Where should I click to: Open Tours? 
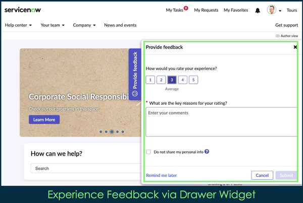pos(292,10)
